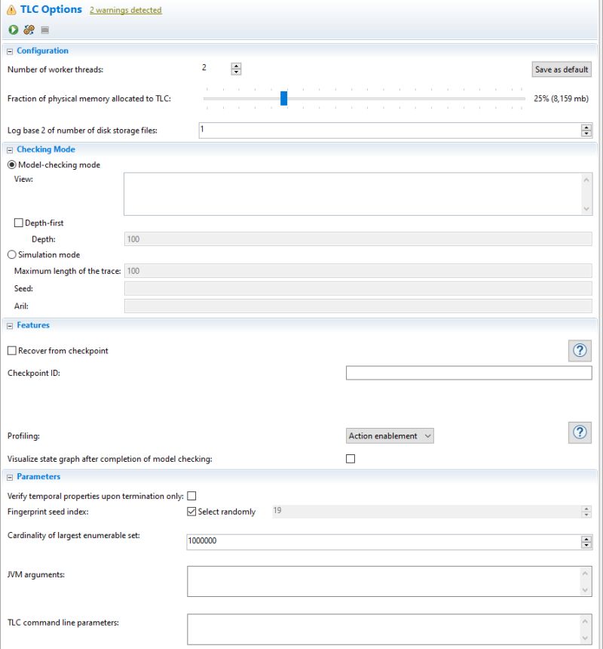This screenshot has height=649, width=603.
Task: Increment Number of worker threads
Action: 236,65
